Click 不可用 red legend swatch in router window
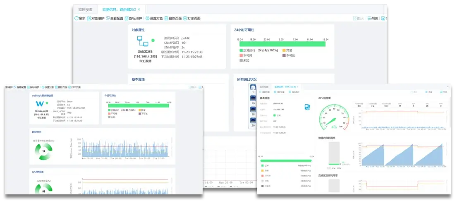 [241, 55]
